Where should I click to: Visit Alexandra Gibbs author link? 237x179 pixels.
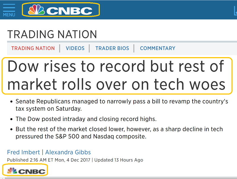pyautogui.click(x=68, y=152)
